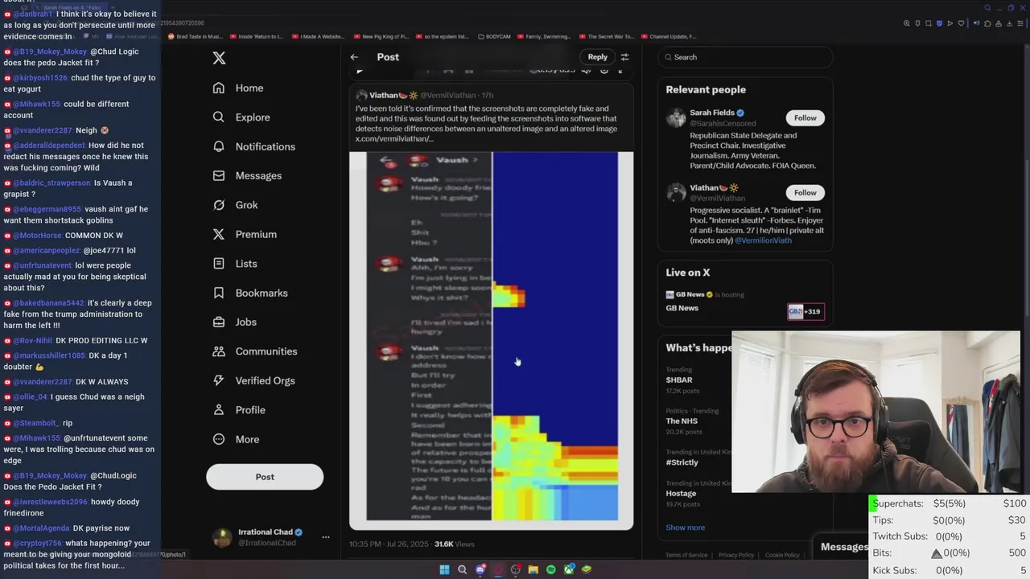Screen dimensions: 1030x579
Task: Open the Messages envelope icon
Action: pyautogui.click(x=219, y=175)
